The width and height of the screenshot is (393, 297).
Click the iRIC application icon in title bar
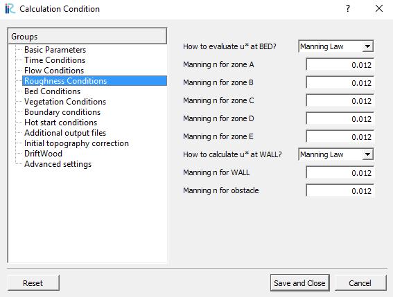click(x=10, y=9)
